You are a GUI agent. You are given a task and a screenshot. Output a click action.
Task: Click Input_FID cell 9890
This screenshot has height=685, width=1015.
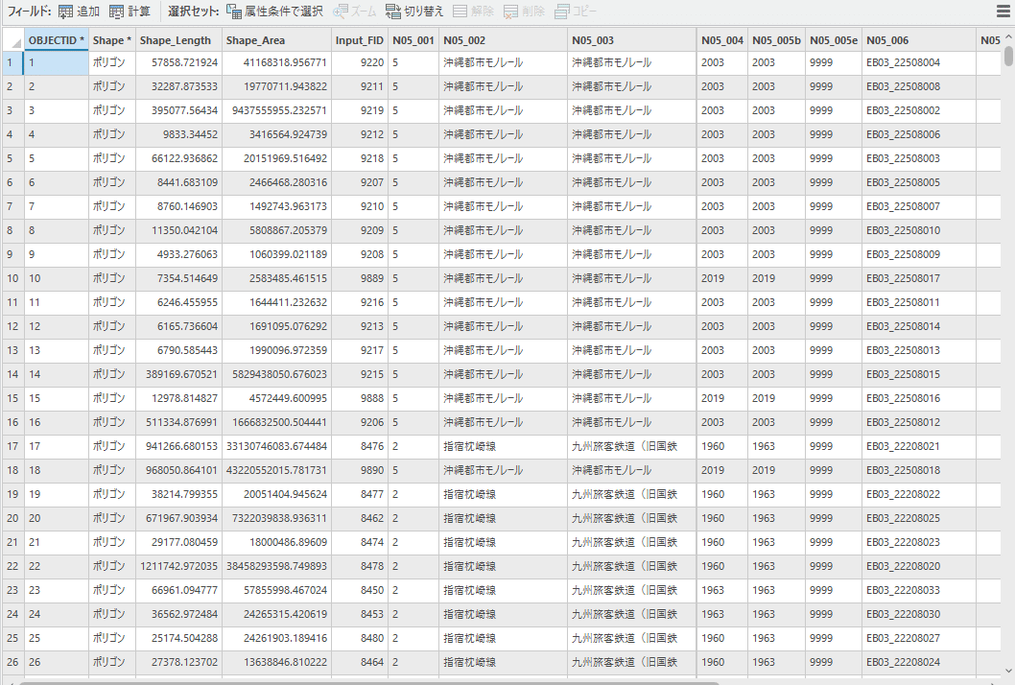point(359,470)
